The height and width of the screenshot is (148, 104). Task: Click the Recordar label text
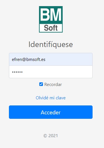pyautogui.click(x=53, y=84)
